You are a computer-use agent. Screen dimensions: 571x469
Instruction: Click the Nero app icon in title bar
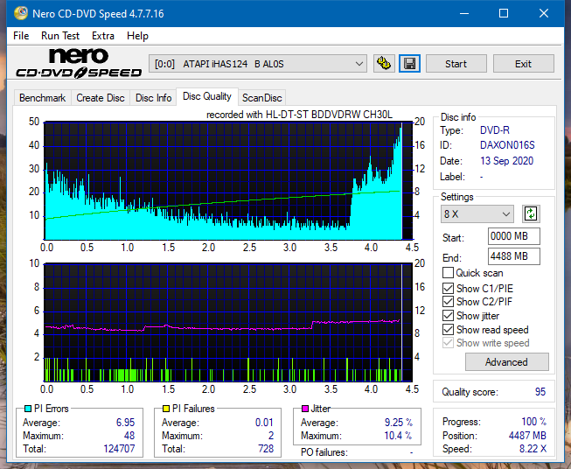21,13
